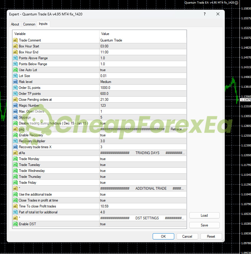The image size is (251, 254).
Task: Toggle Use the additional trade value
Action: coord(143,194)
